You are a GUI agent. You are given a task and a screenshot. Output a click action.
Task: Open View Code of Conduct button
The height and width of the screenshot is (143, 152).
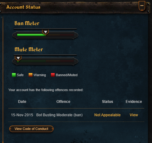(31, 129)
